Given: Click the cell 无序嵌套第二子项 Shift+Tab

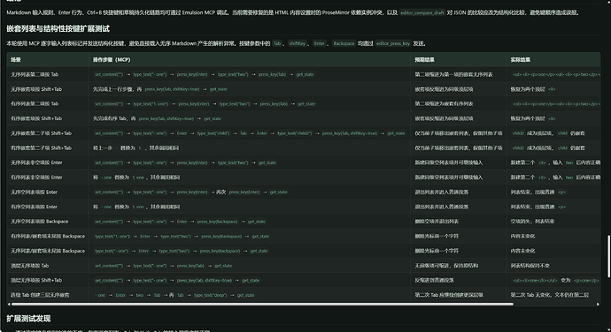Looking at the screenshot, I should click(41, 133).
